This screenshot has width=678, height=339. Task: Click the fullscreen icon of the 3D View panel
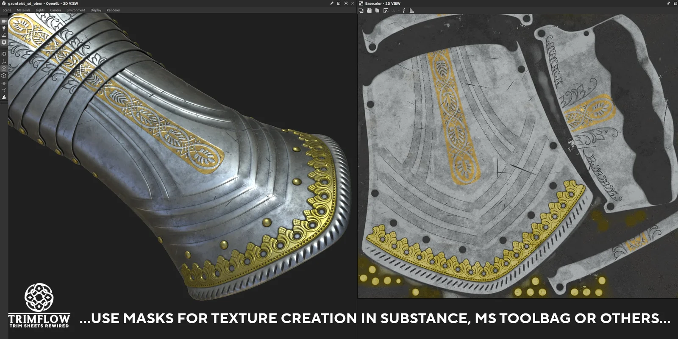coord(346,3)
